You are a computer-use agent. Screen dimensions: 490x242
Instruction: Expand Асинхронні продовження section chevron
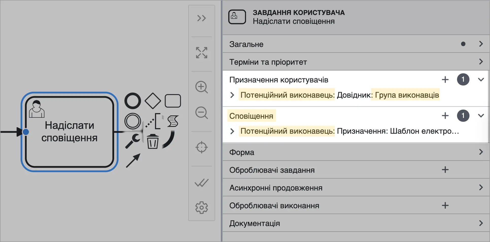point(481,187)
